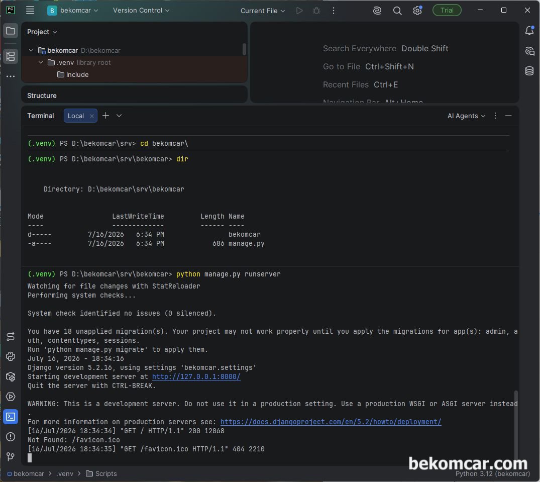Open AI Chat tool window
Screen dimensions: 540x482
click(529, 51)
